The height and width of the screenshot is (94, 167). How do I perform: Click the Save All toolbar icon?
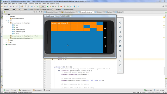[5, 6]
